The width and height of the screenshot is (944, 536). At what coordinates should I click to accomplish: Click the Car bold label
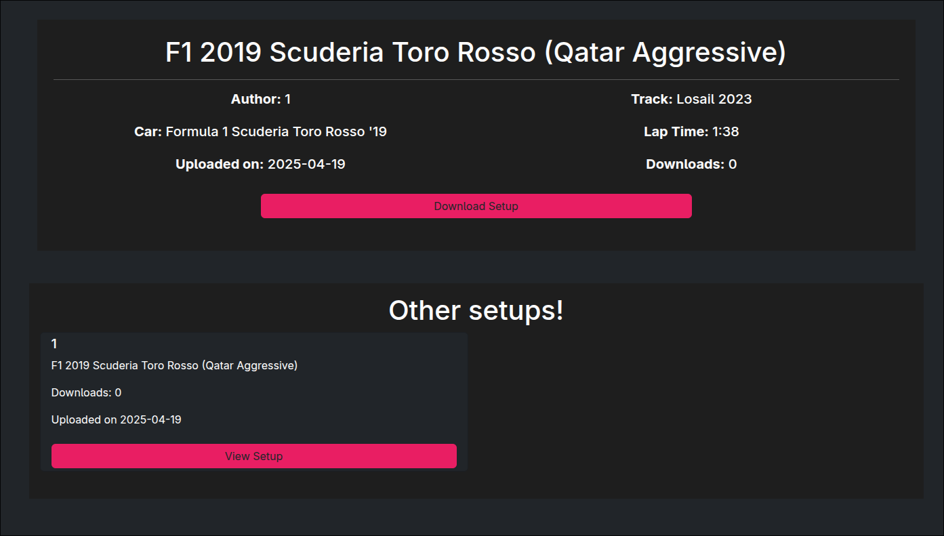(148, 131)
